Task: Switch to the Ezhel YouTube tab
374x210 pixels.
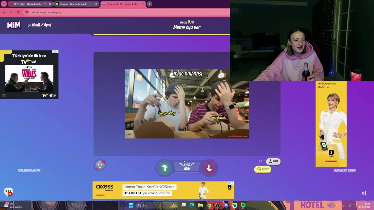Action: click(x=28, y=4)
